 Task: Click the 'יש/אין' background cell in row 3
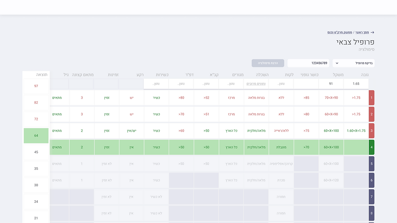[131, 130]
